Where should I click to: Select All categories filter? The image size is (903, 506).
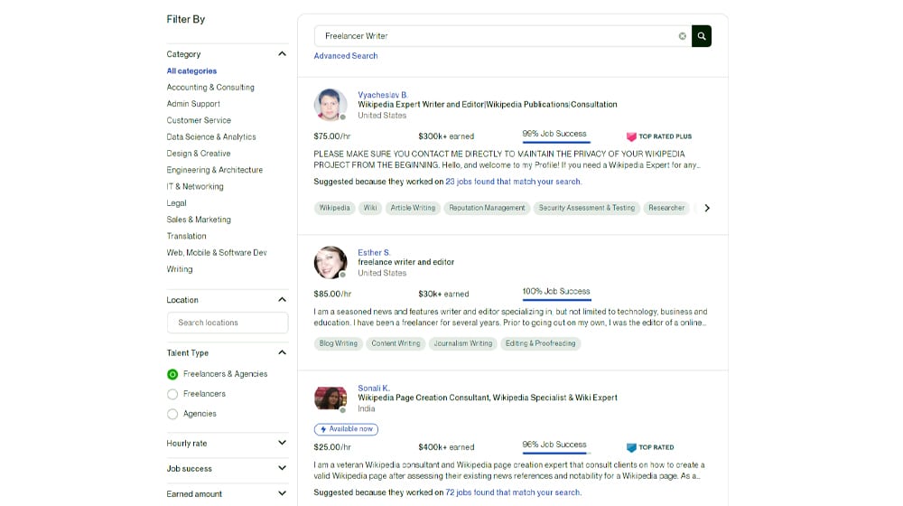click(x=191, y=70)
